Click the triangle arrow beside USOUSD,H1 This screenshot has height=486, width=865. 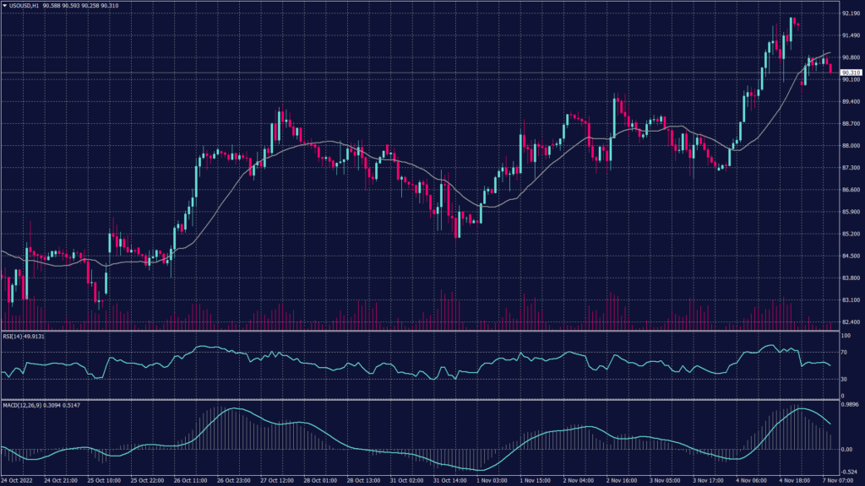pos(4,6)
